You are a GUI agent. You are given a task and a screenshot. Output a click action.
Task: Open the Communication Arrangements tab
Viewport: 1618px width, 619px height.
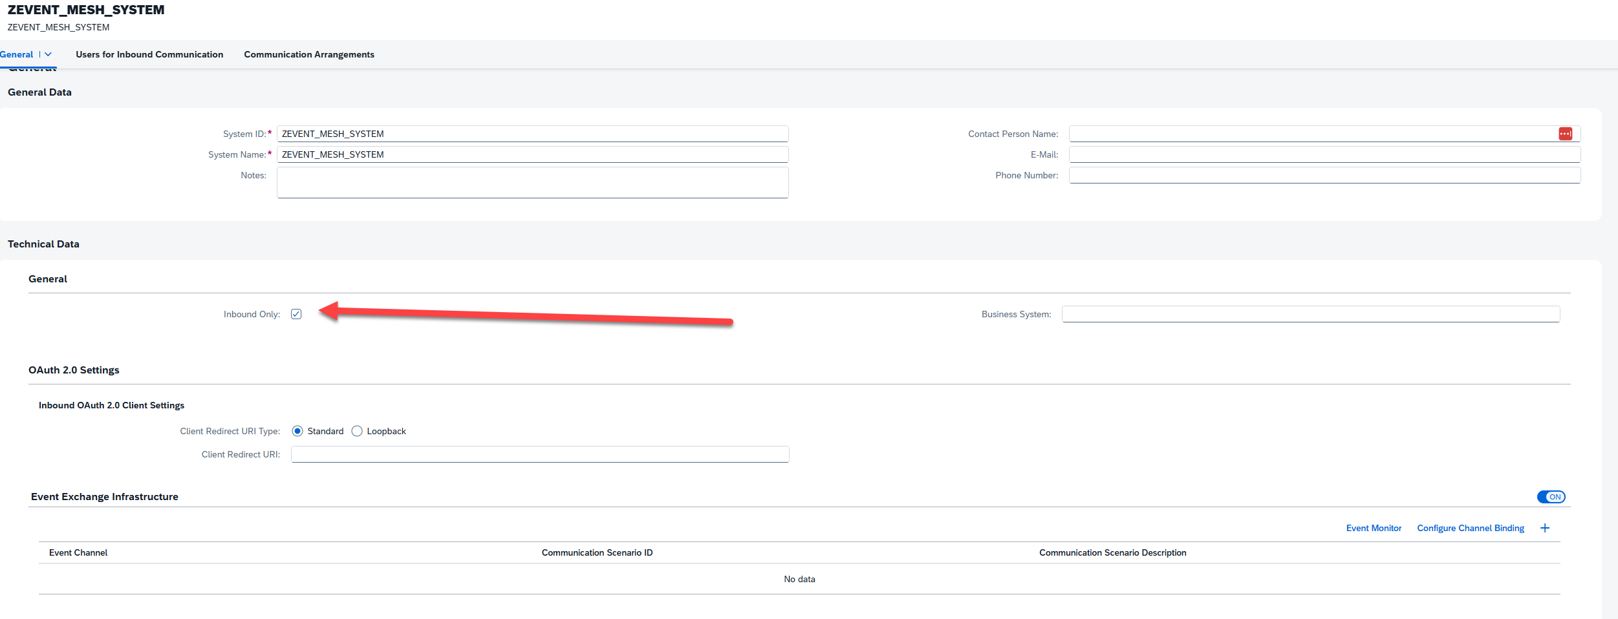(x=309, y=54)
